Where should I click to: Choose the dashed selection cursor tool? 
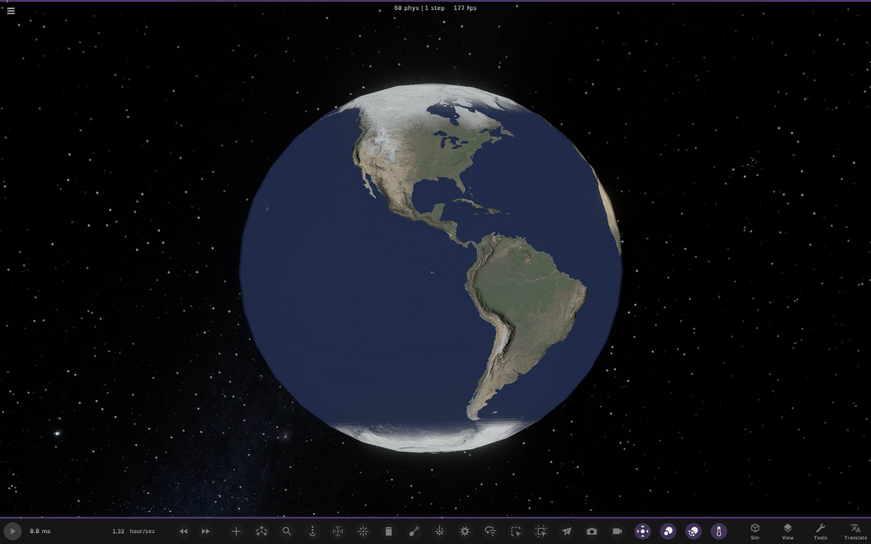(x=516, y=531)
